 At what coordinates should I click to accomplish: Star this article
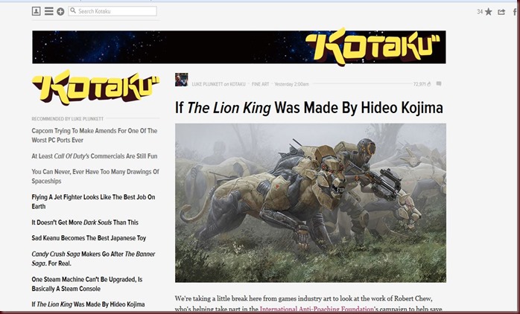pos(488,12)
